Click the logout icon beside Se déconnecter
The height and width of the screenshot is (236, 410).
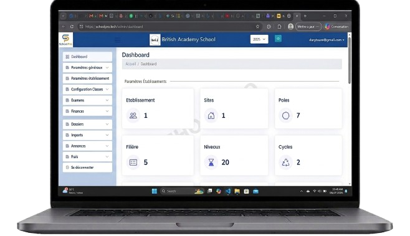coord(67,168)
